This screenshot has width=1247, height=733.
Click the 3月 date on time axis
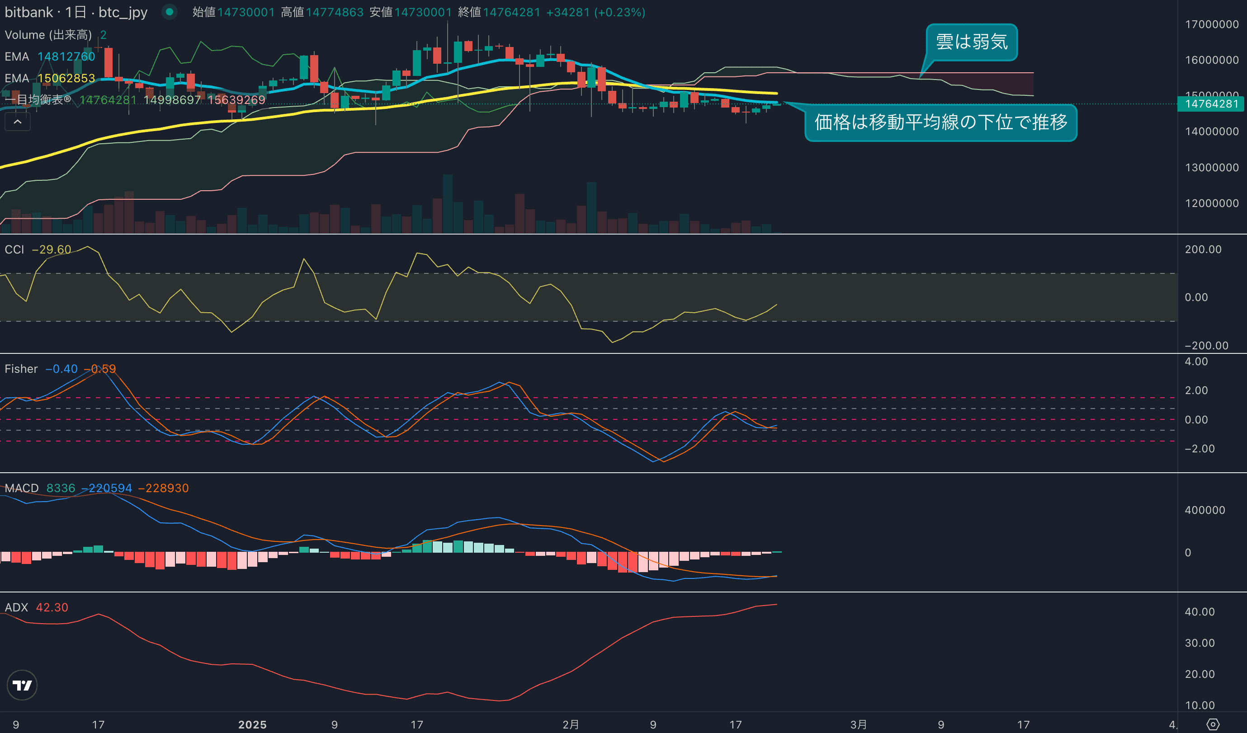tap(859, 724)
